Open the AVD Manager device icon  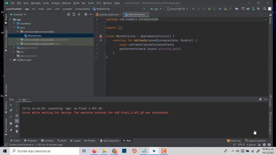253,9
